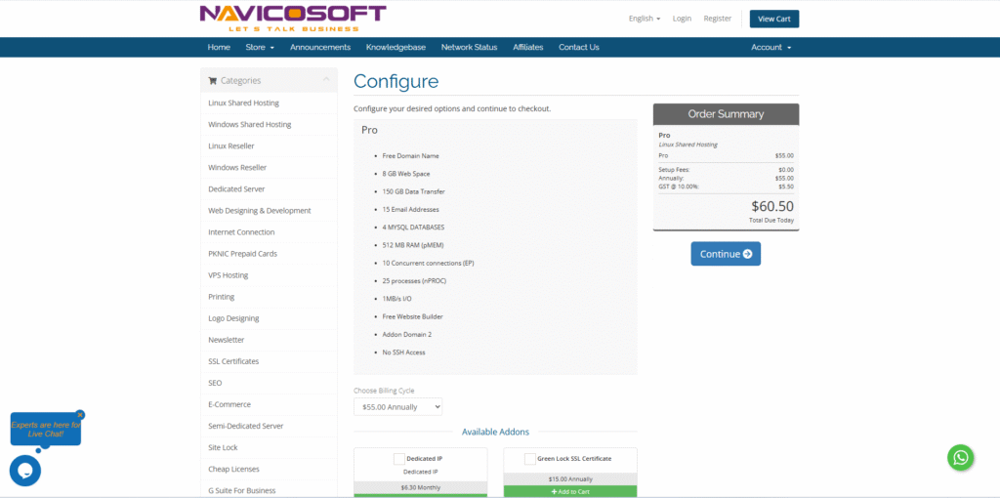Open the WhatsApp chat icon
Screen dimensions: 1000x498
(961, 457)
